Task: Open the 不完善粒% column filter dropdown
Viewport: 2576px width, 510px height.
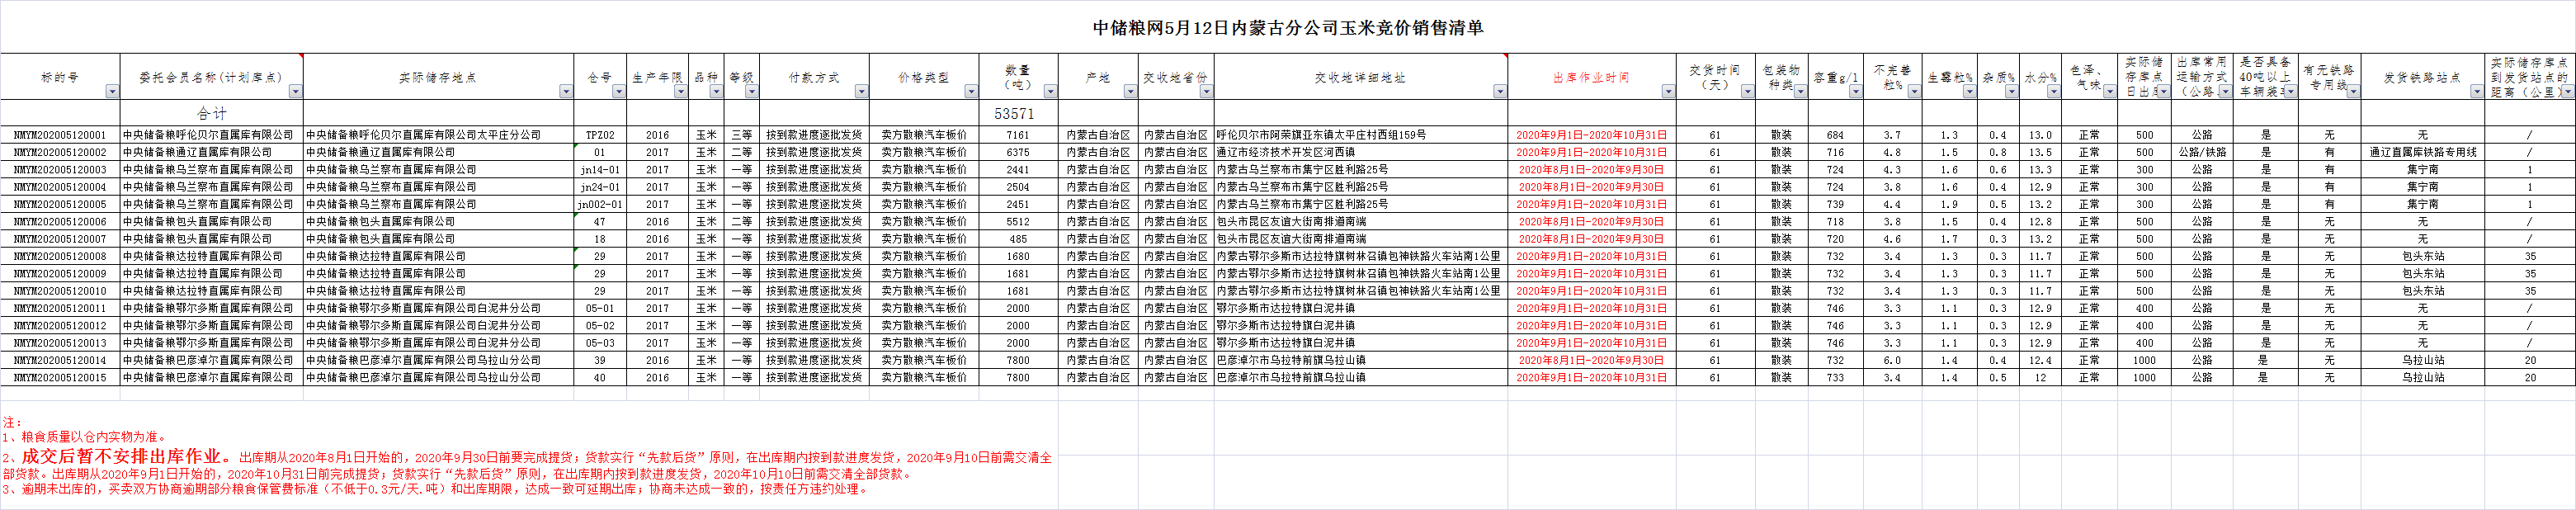Action: coord(1914,92)
